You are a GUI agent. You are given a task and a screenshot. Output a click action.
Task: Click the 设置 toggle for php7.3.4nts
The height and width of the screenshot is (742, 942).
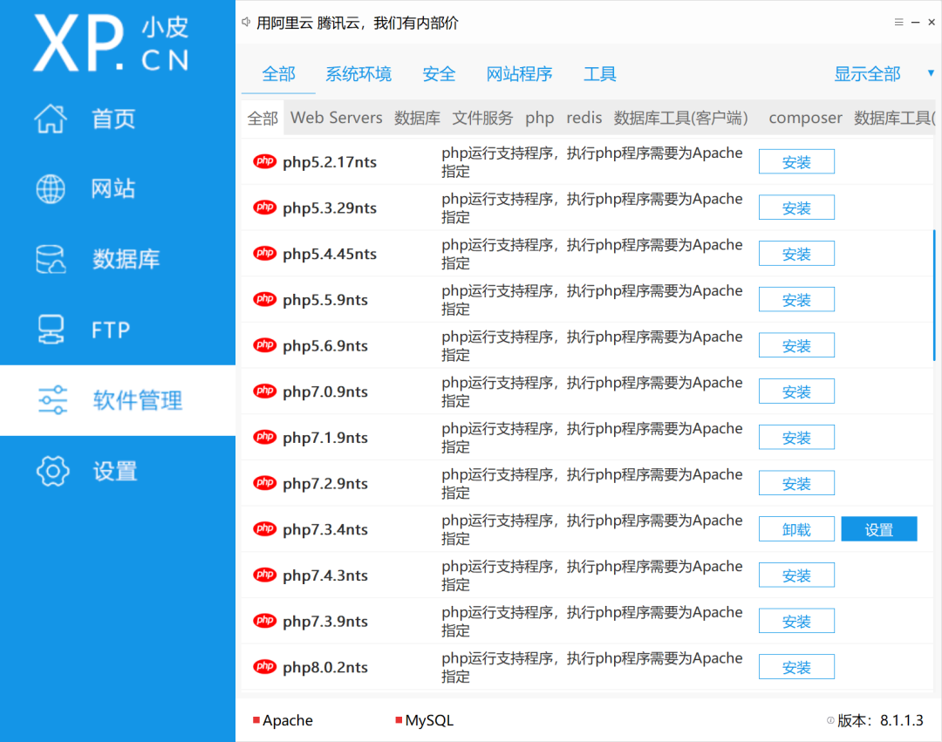click(x=878, y=528)
